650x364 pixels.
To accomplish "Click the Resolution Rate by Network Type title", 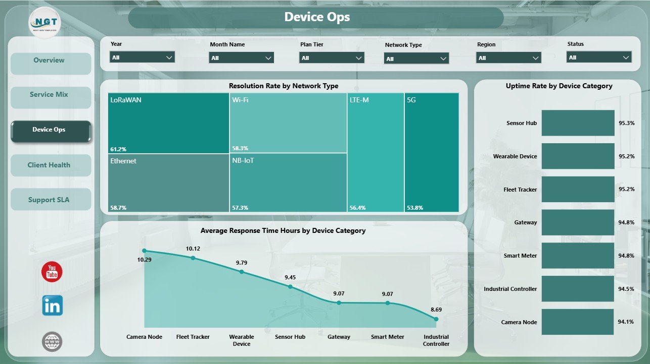I will tap(284, 86).
